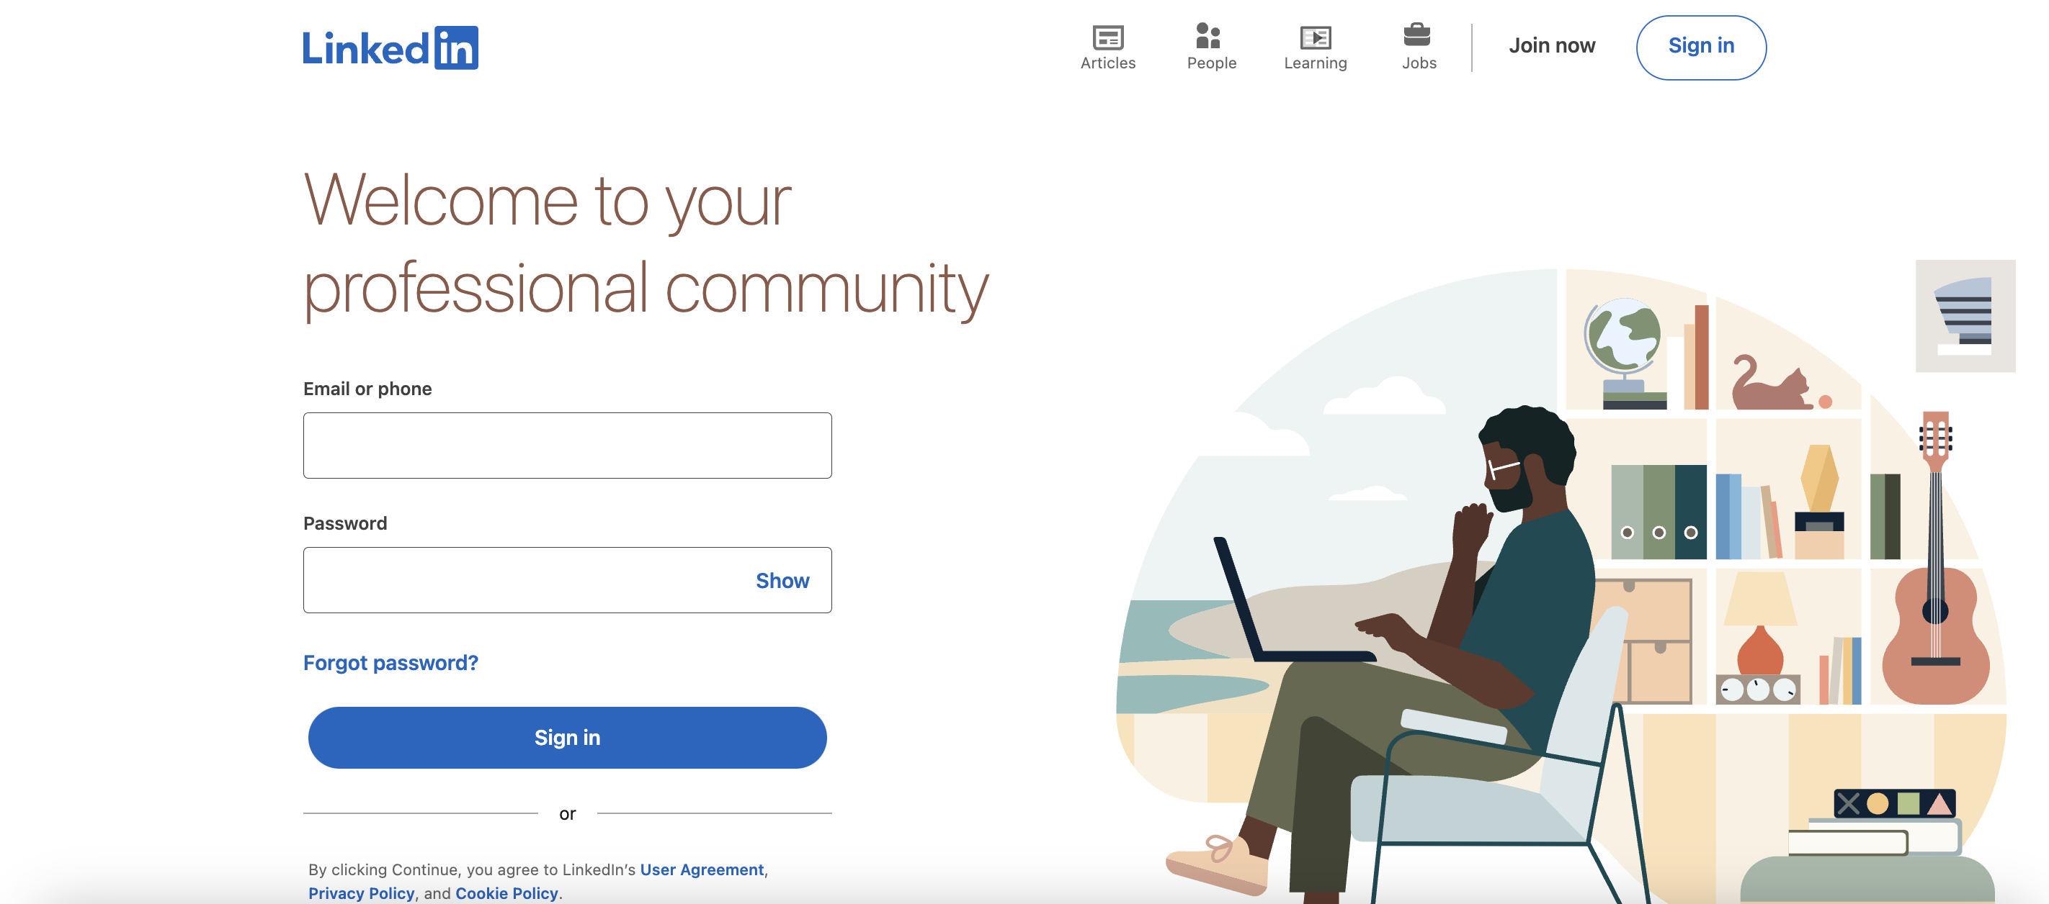Click Jobs menu tab in header
Viewport: 2049px width, 904px height.
[1418, 46]
